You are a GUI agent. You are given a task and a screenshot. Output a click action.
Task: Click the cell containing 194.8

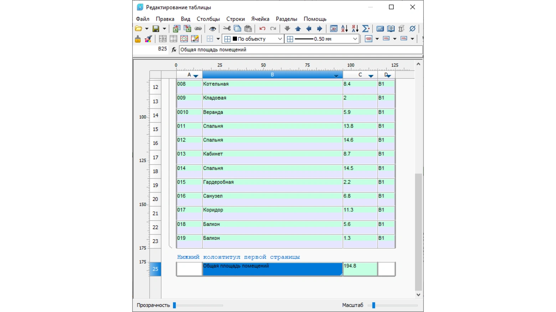click(360, 269)
